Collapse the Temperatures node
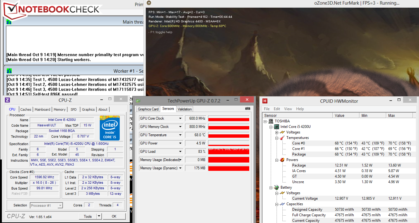 pos(277,138)
